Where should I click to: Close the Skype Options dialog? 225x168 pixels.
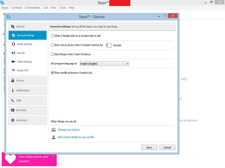coord(173,16)
